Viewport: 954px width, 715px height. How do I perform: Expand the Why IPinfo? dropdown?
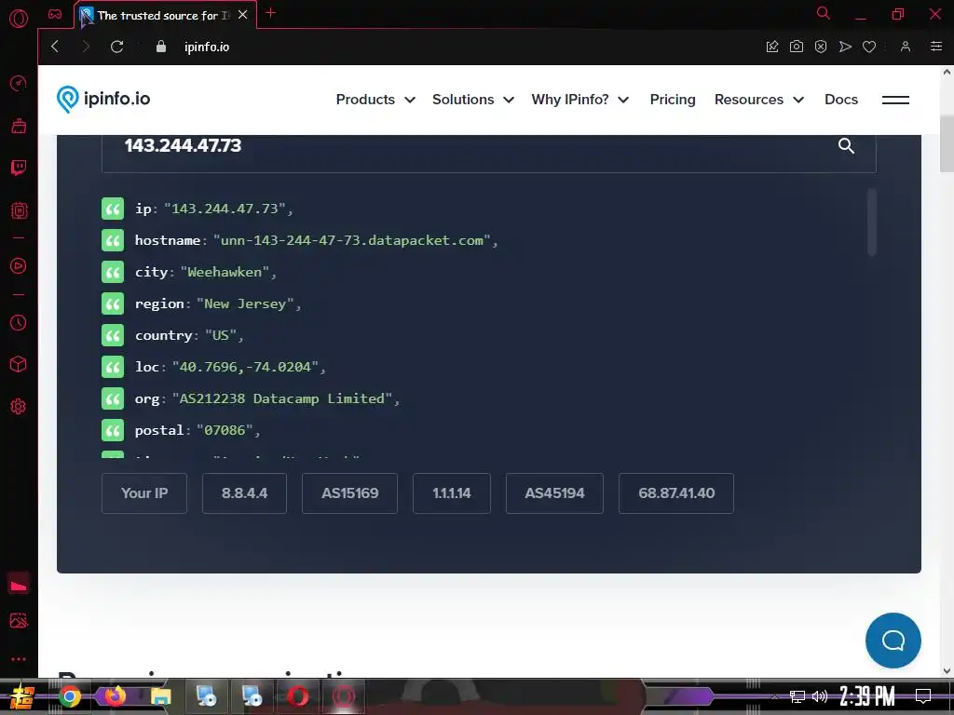coord(579,99)
